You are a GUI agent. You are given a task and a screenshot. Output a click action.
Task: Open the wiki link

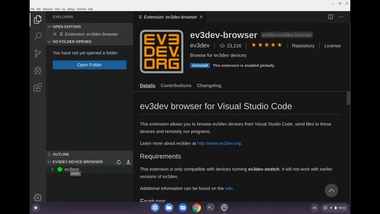[x=228, y=188]
